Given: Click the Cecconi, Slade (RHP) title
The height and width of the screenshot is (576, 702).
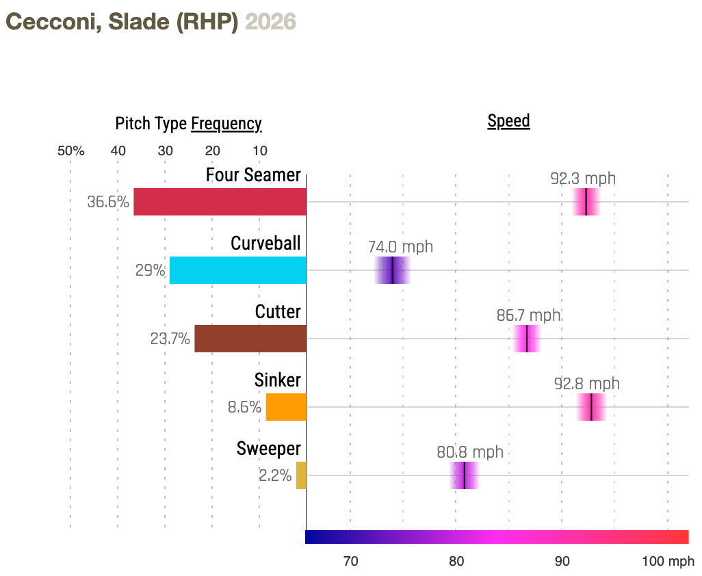Looking at the screenshot, I should click(x=122, y=21).
